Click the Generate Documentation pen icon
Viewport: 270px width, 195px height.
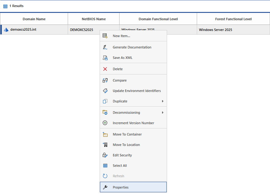(x=105, y=47)
